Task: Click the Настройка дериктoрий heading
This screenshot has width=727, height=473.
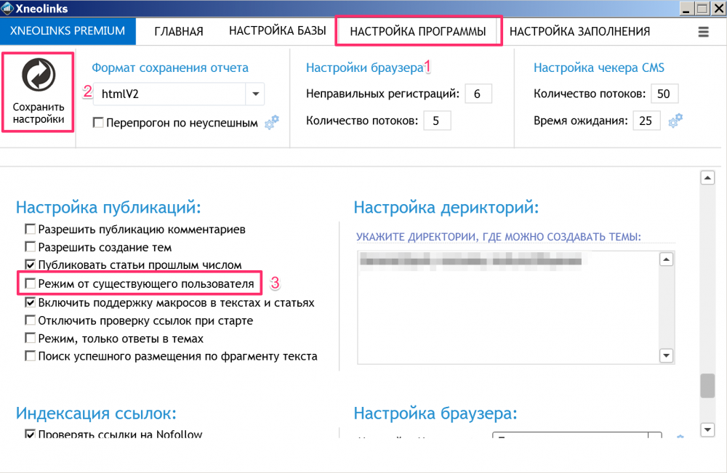Action: pos(446,208)
